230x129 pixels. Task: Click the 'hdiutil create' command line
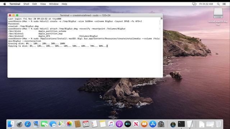(75, 21)
